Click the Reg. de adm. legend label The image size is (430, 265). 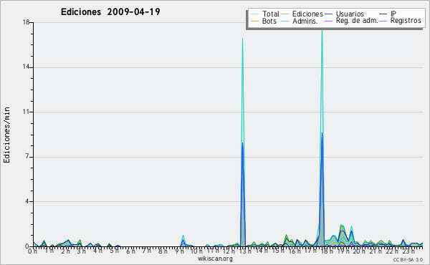357,21
